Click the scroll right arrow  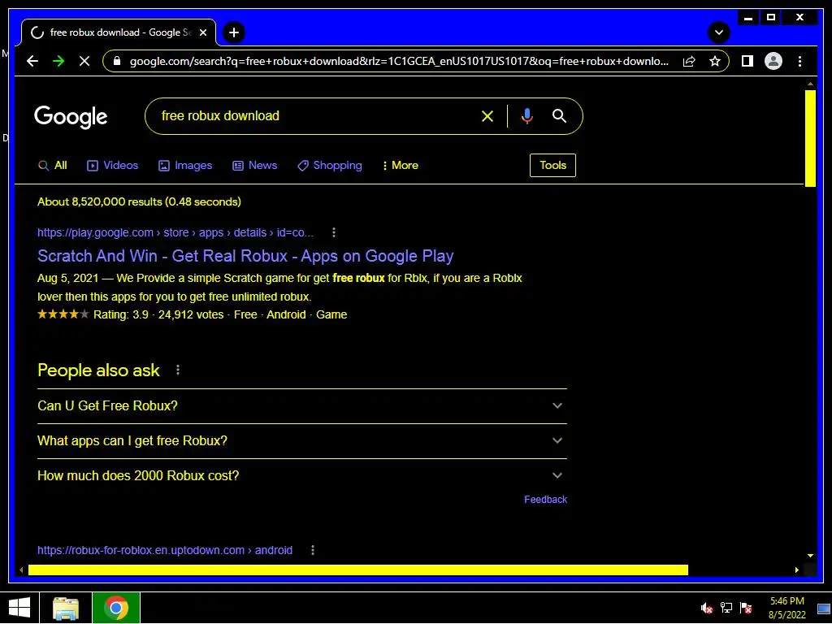click(x=796, y=570)
